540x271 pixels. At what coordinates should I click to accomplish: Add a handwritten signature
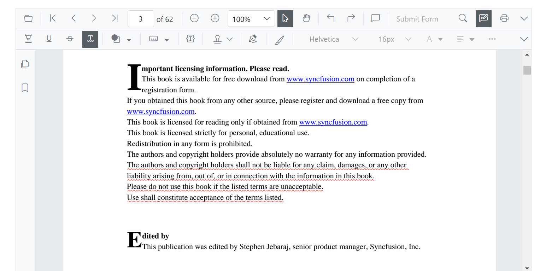click(x=253, y=39)
